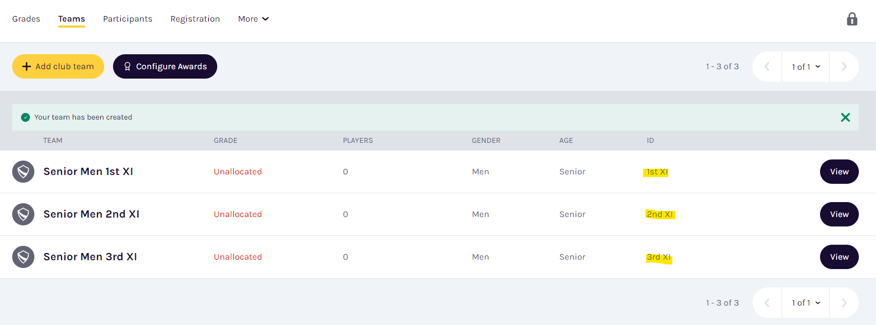View the Senior Men 1st XI team
Screen dimensions: 876x325
[x=839, y=172]
